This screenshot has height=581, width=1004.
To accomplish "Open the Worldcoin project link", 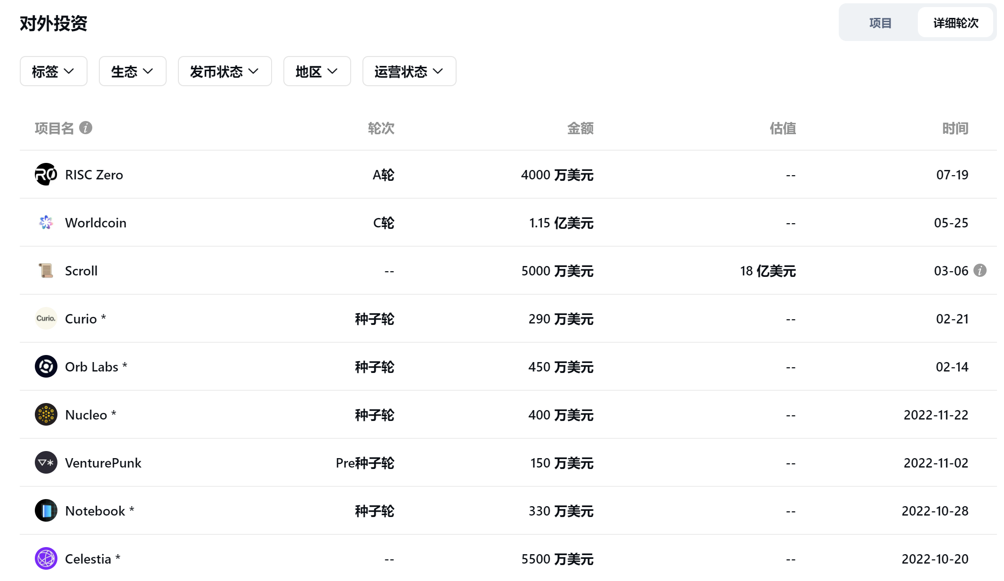I will click(x=96, y=223).
